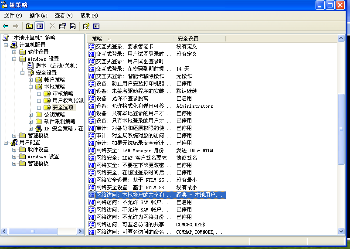Click the 14 天 security setting value
350x249 pixels.
click(183, 69)
